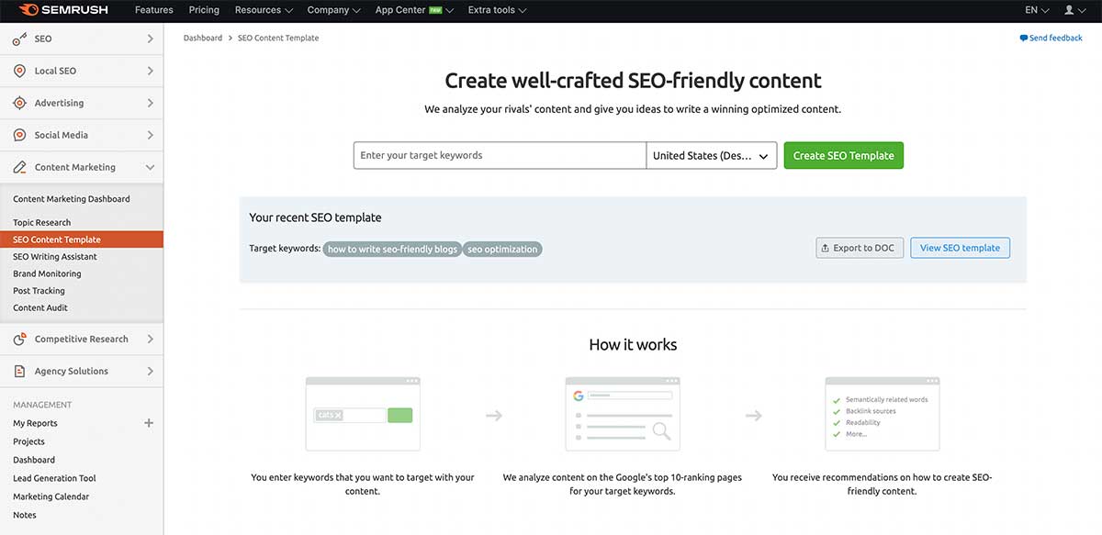The width and height of the screenshot is (1102, 535).
Task: Click the Create SEO Template button
Action: click(843, 155)
